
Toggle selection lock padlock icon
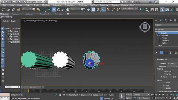coord(60,95)
